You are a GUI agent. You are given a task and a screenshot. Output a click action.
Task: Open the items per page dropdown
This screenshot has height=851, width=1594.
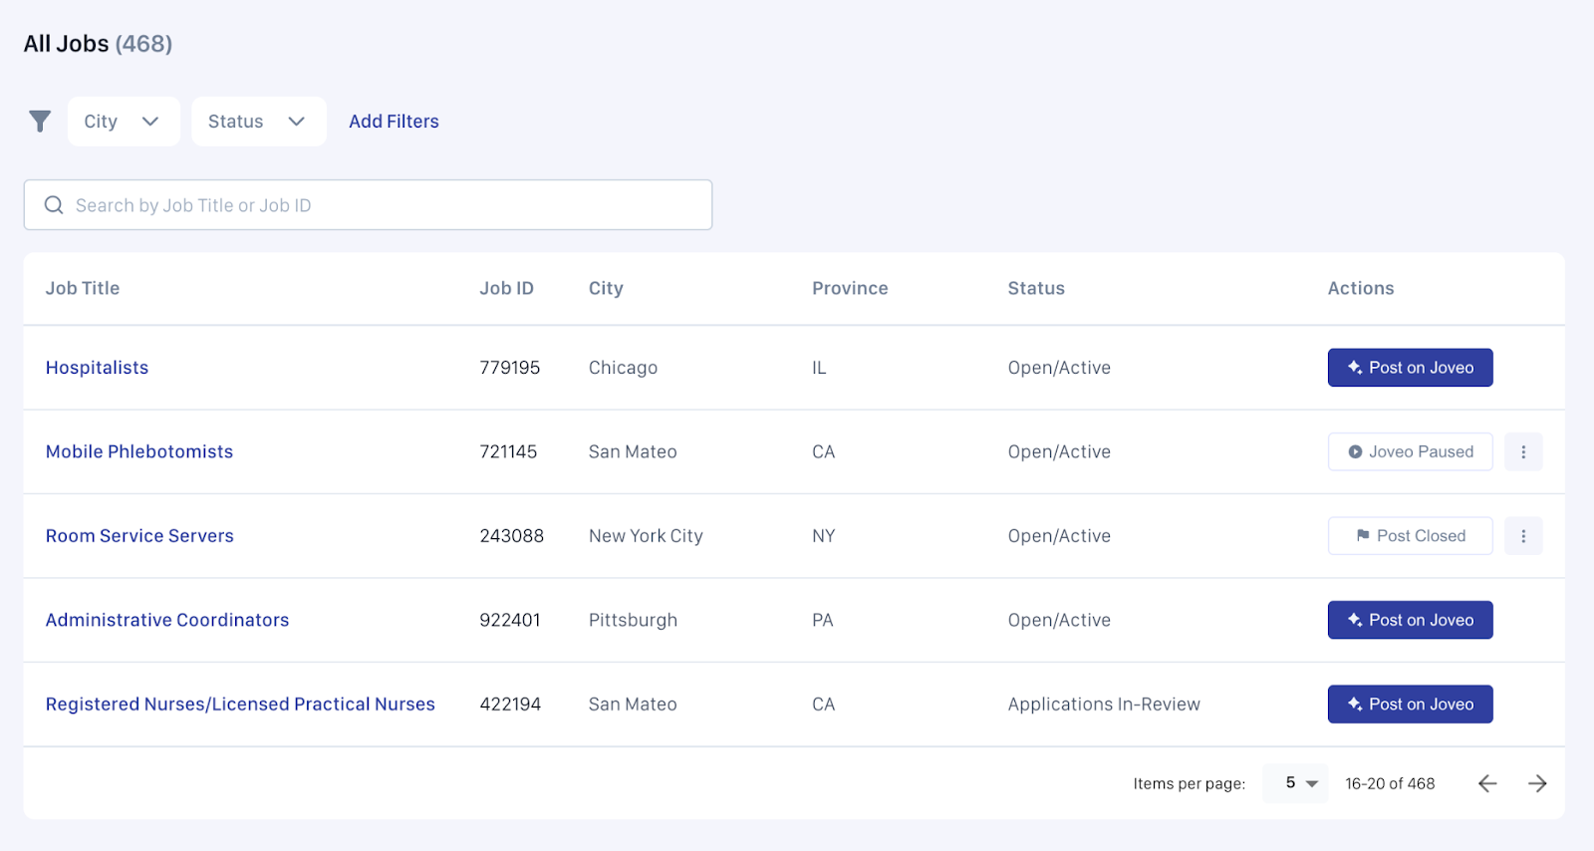coord(1298,783)
